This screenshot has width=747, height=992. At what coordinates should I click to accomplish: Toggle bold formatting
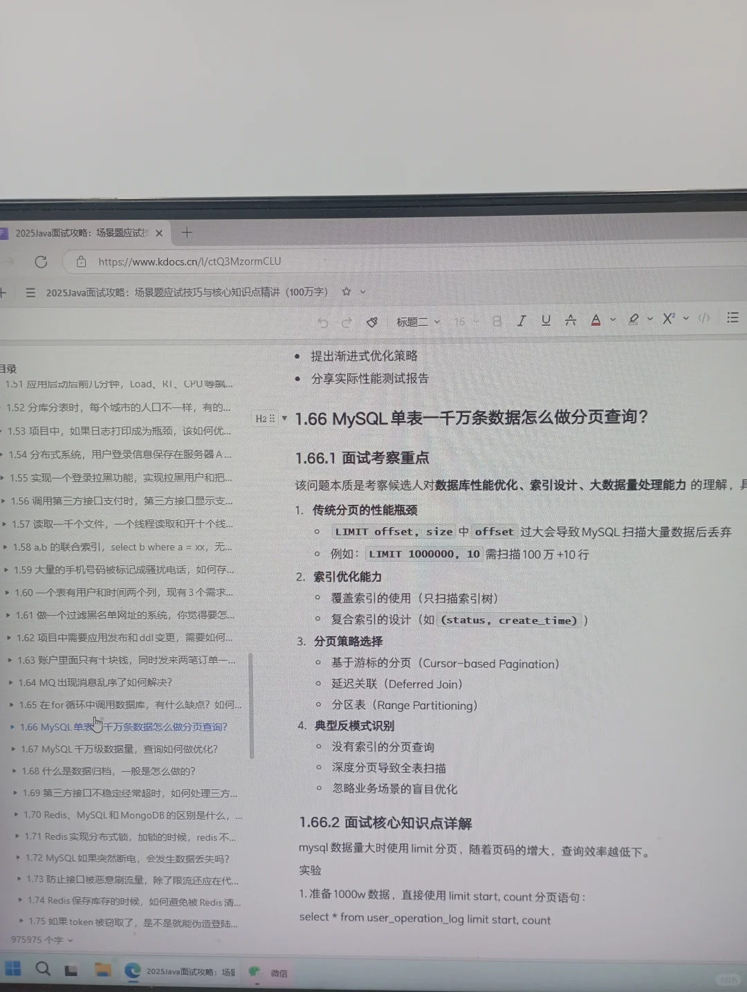coord(497,321)
